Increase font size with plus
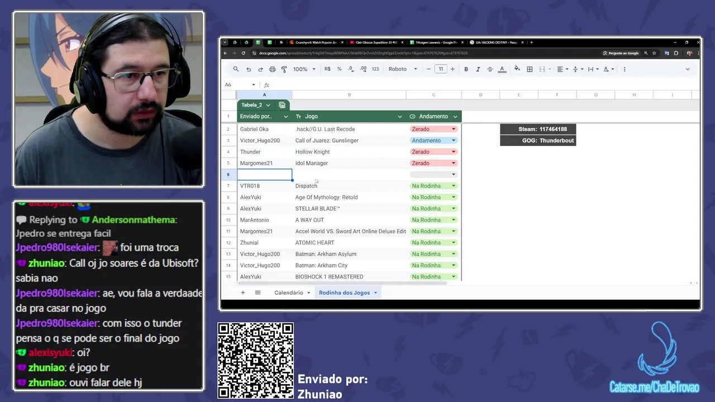The image size is (715, 402). click(452, 69)
